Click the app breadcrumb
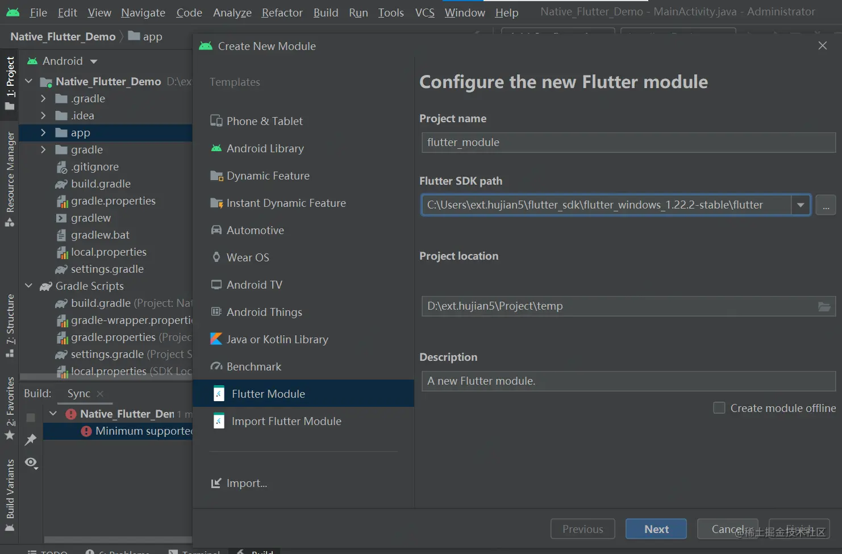Viewport: 842px width, 554px height. (x=145, y=36)
